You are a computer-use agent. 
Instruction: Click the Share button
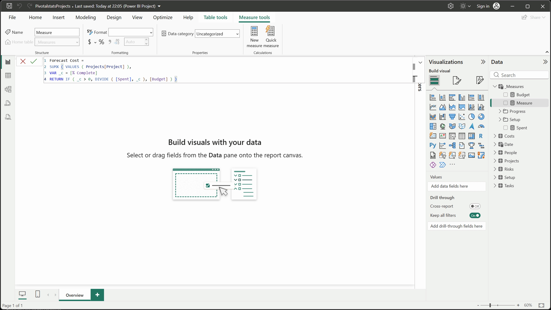point(534,17)
